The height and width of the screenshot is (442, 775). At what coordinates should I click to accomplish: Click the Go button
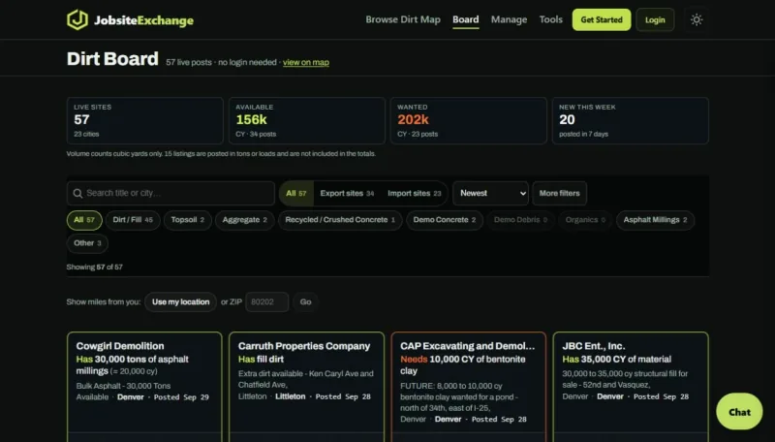[305, 302]
